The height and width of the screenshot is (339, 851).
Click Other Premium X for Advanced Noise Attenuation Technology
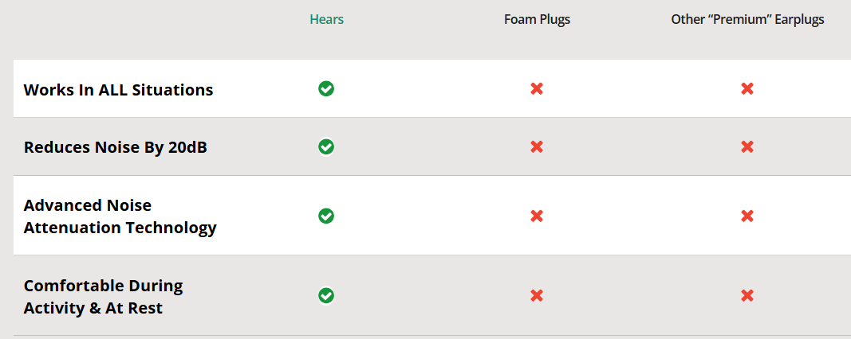point(747,216)
